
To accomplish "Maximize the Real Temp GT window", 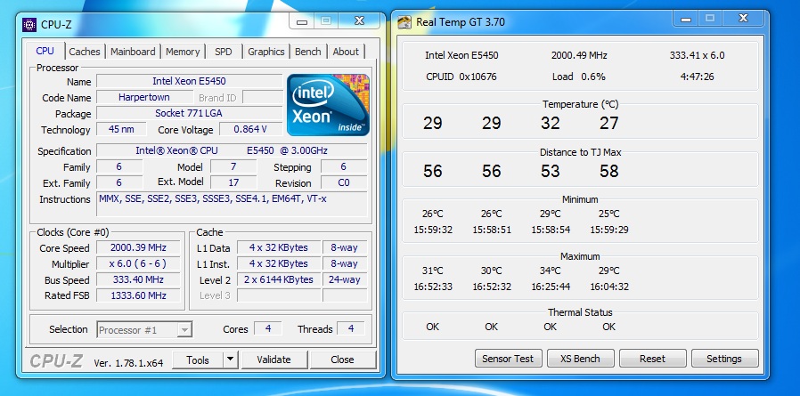I will tap(710, 19).
